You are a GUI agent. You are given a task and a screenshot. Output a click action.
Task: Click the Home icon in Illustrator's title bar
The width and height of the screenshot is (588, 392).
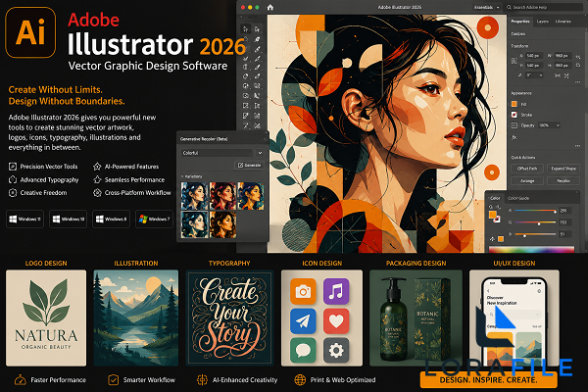point(270,7)
